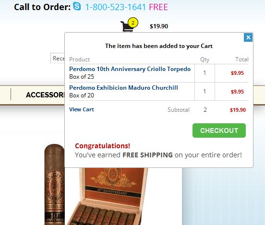Click the Criollo Torpedo quantity cell

click(x=205, y=73)
